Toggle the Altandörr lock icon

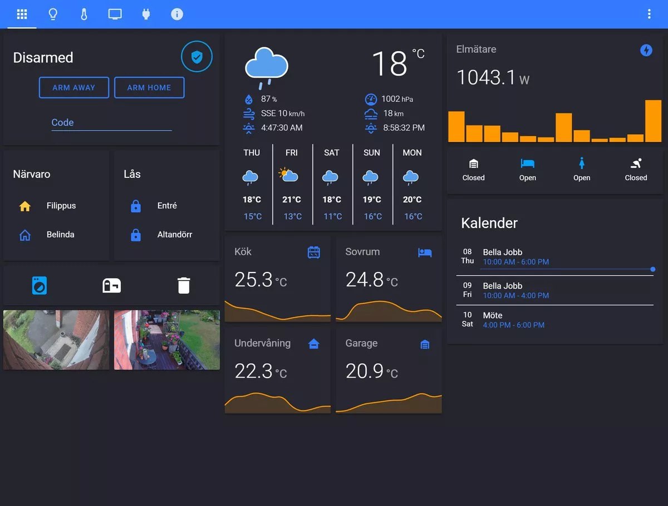[135, 235]
